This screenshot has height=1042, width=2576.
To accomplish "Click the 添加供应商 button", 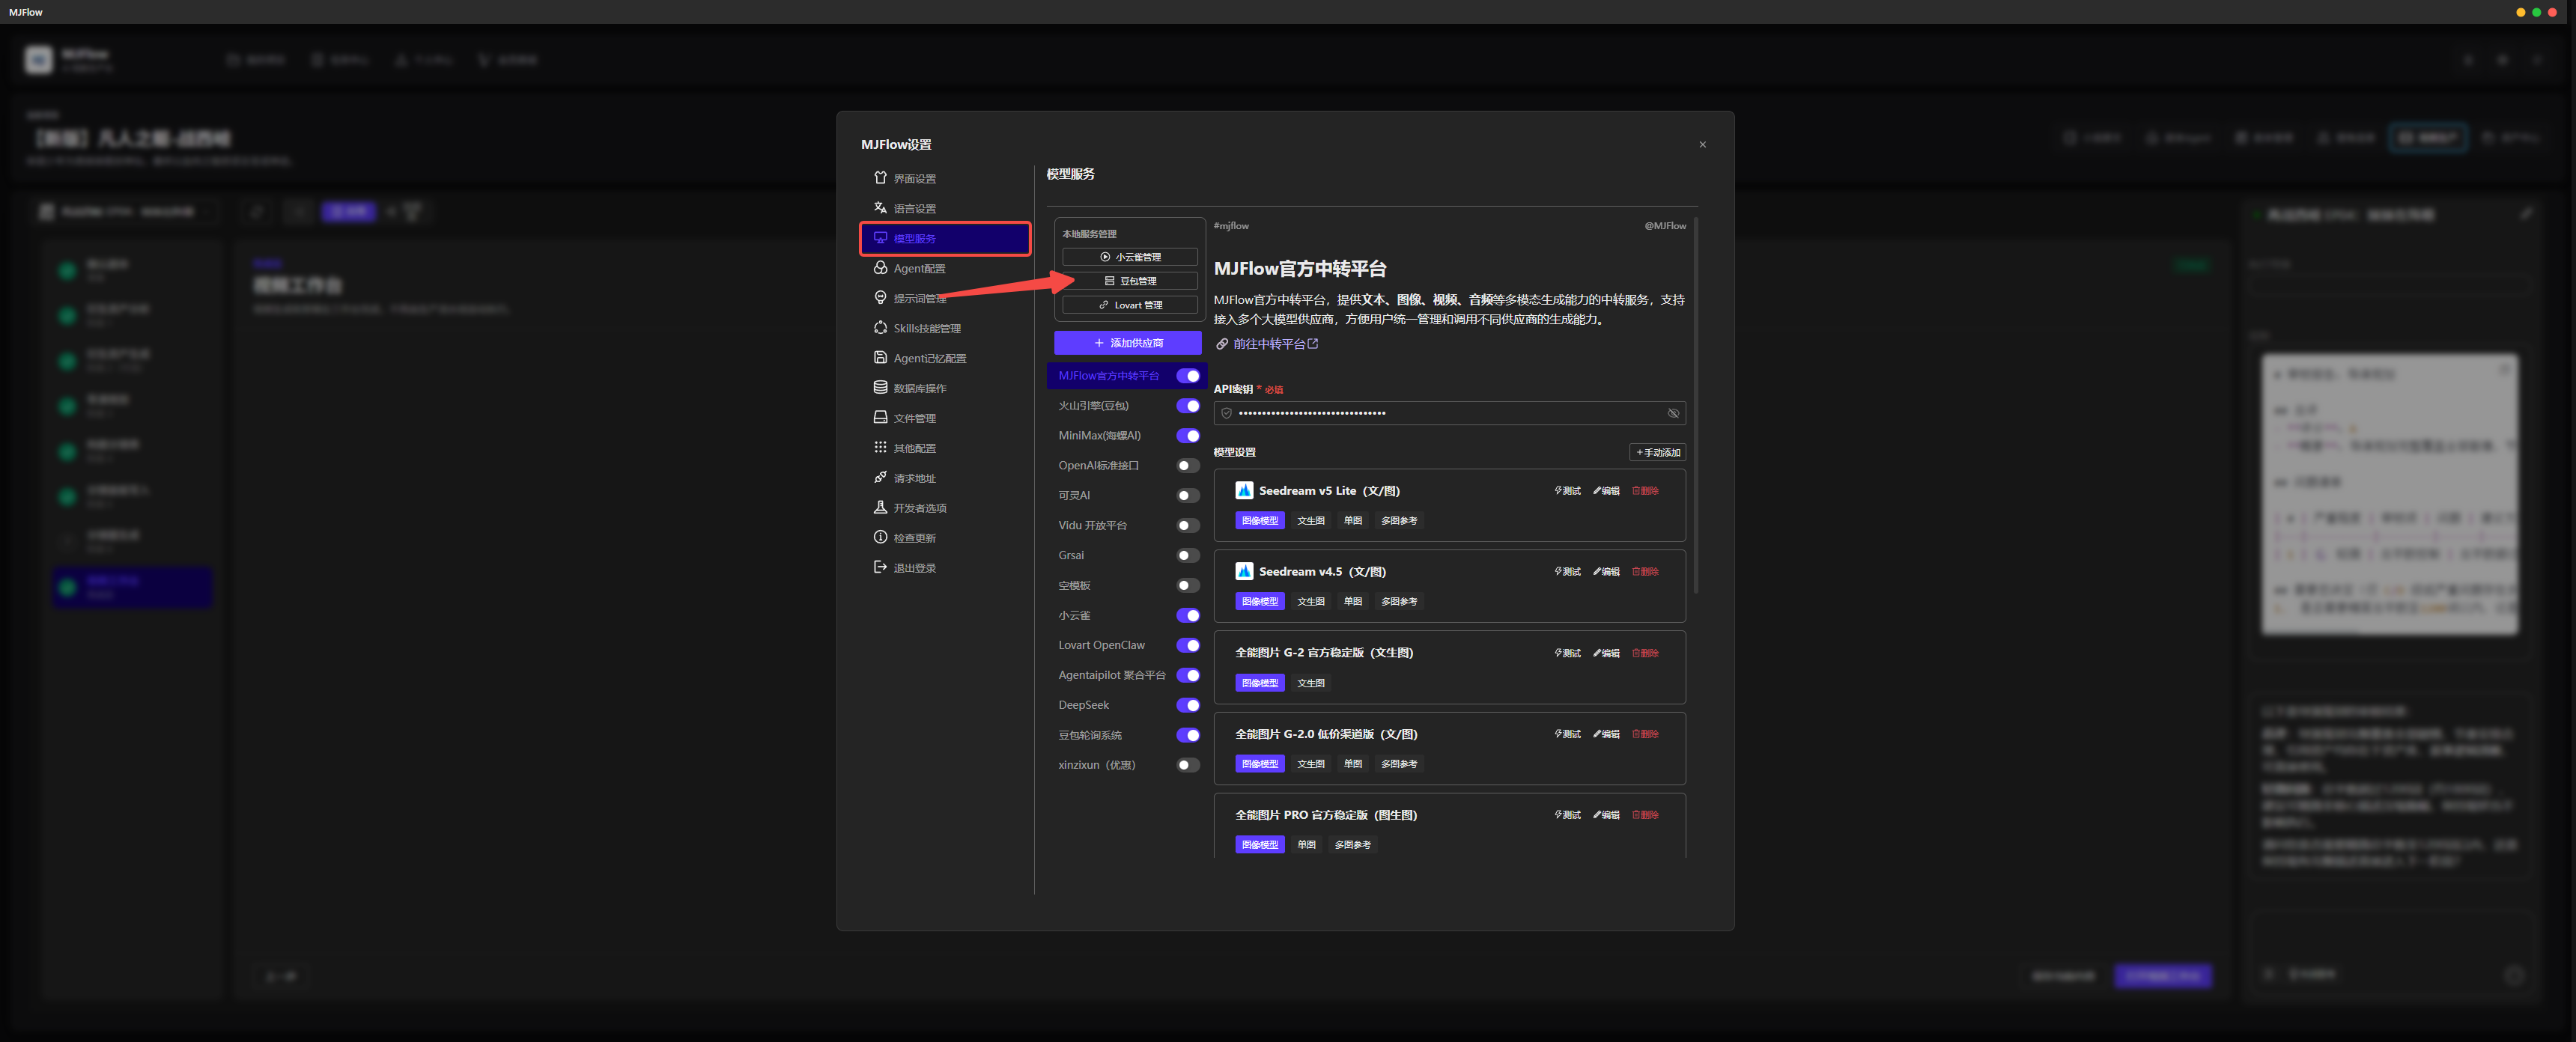I will tap(1128, 343).
